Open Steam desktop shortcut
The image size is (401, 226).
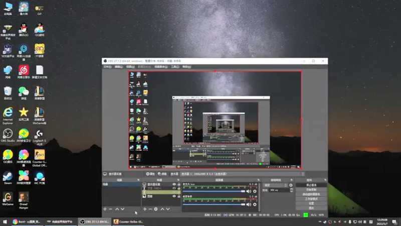point(8,178)
